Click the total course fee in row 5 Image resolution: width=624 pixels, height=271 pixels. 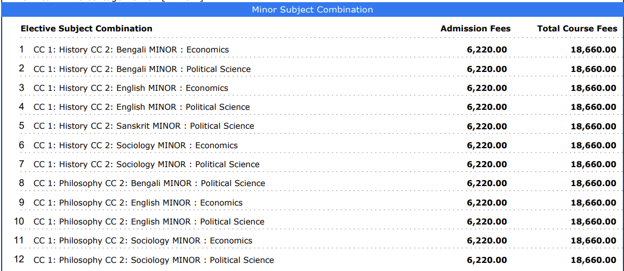point(593,127)
